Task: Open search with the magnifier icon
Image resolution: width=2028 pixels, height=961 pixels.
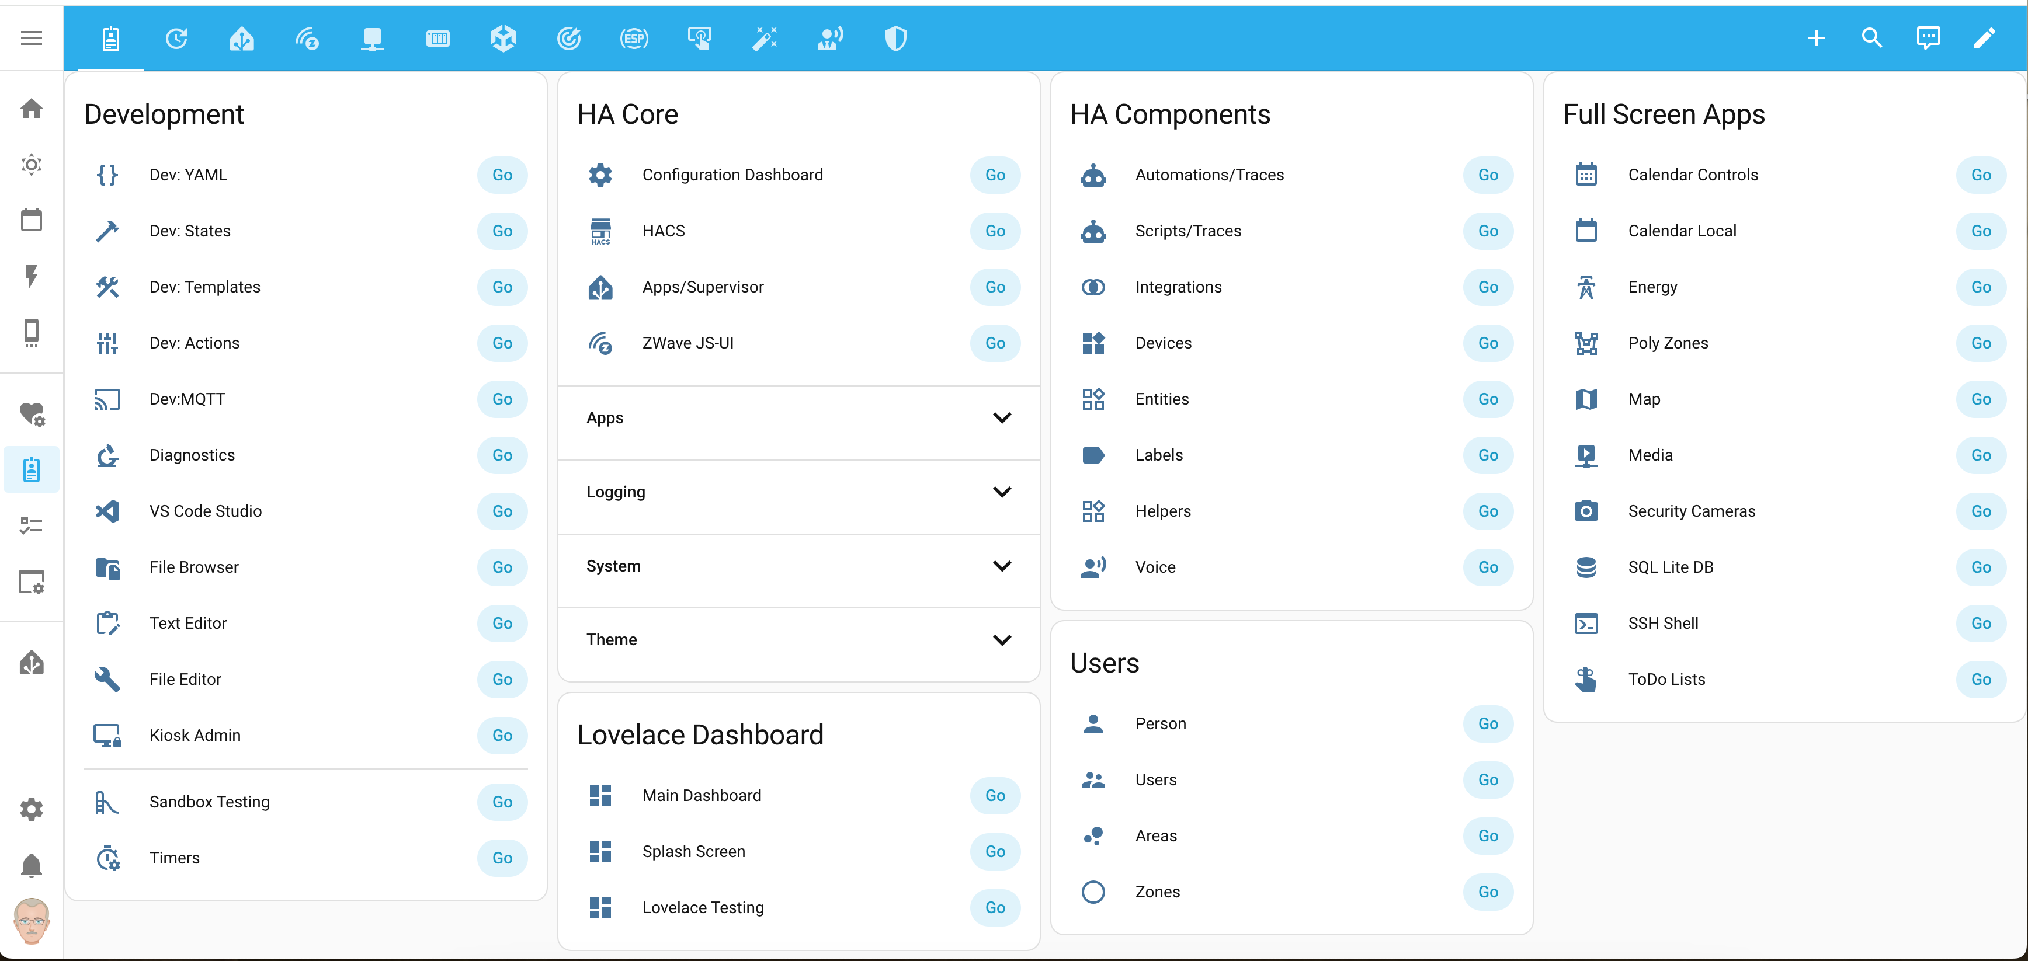Action: (1872, 38)
